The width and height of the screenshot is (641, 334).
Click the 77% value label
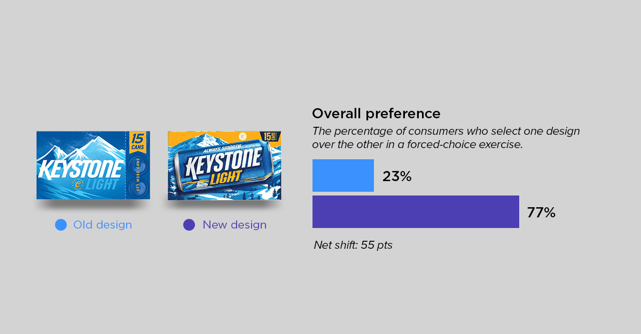pyautogui.click(x=541, y=213)
